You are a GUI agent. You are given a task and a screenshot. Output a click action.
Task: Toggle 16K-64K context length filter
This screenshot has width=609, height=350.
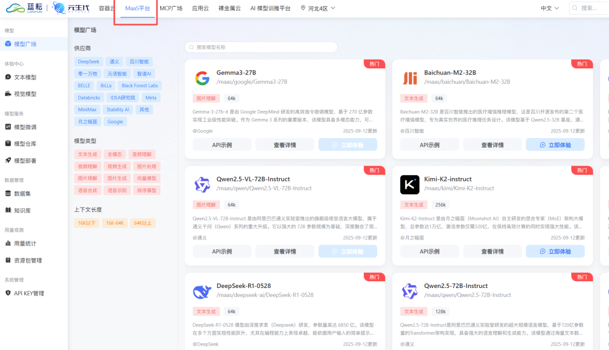[x=114, y=223]
